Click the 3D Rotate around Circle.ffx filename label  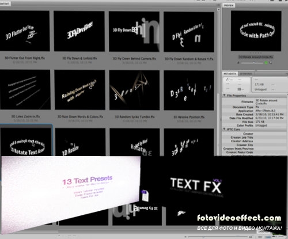point(256,57)
